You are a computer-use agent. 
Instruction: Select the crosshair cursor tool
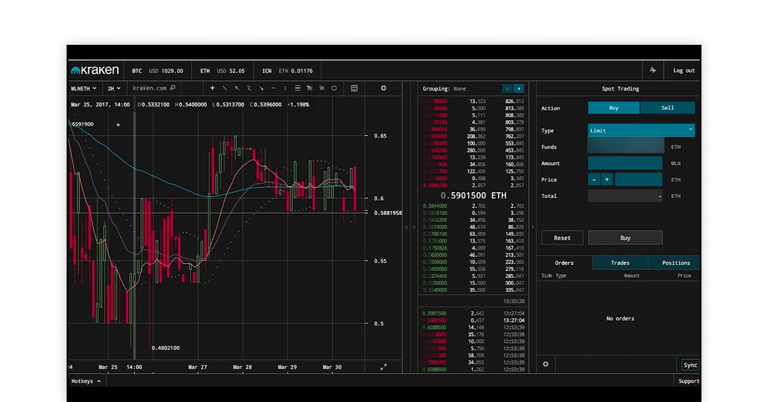pyautogui.click(x=212, y=88)
